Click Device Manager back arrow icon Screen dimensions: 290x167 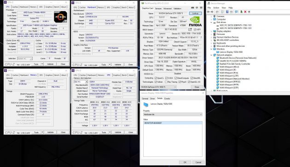208,12
